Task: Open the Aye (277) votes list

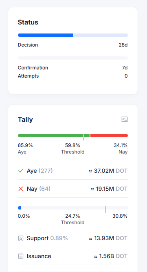Action: 39,171
